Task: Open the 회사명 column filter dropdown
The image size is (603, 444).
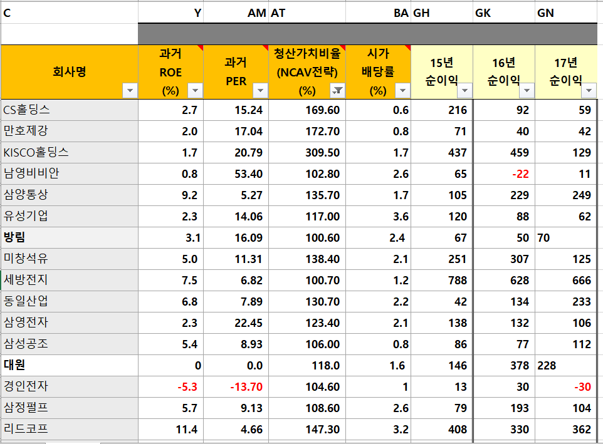Action: (130, 91)
